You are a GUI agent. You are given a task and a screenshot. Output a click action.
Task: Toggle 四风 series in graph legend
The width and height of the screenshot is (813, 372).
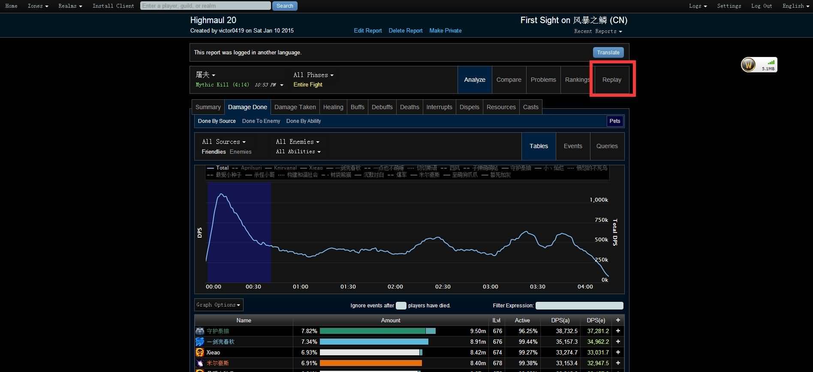pyautogui.click(x=450, y=168)
